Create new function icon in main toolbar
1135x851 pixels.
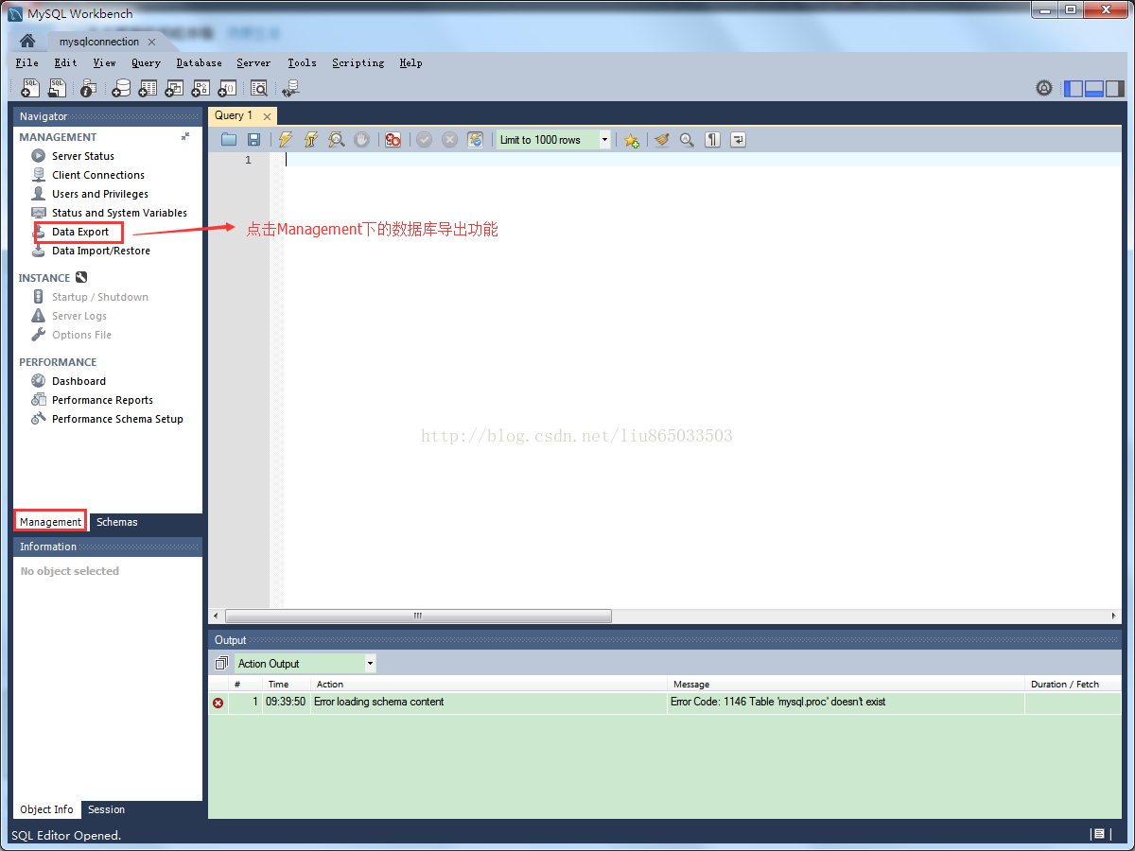coord(227,88)
